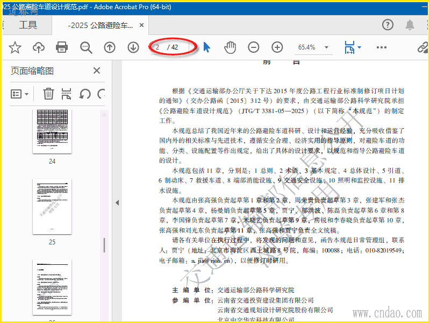Zoom in with the plus button

point(277,47)
